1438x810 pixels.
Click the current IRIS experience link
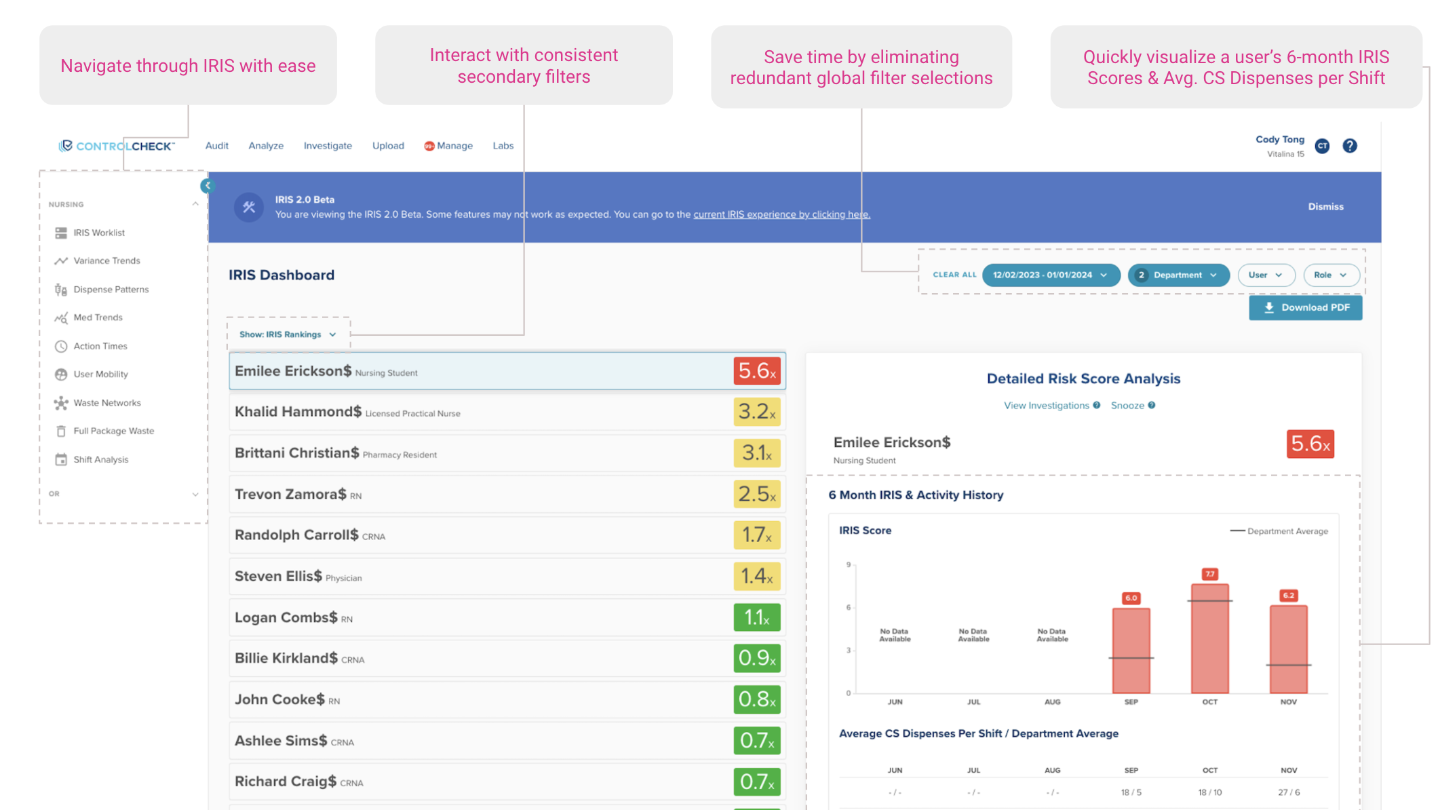click(781, 214)
